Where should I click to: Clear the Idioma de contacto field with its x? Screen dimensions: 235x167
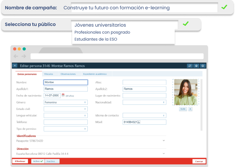pyautogui.click(x=164, y=115)
